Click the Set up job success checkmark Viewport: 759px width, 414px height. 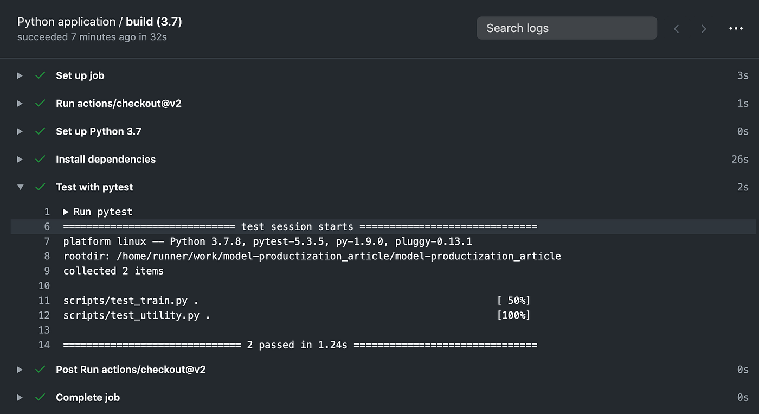(40, 75)
